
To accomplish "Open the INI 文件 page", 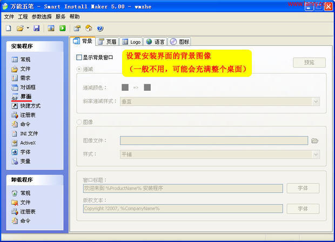I will (25, 133).
